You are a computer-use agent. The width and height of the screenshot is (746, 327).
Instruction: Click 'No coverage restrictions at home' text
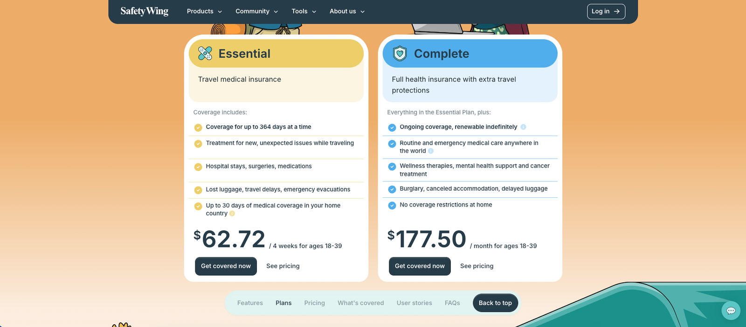click(446, 205)
